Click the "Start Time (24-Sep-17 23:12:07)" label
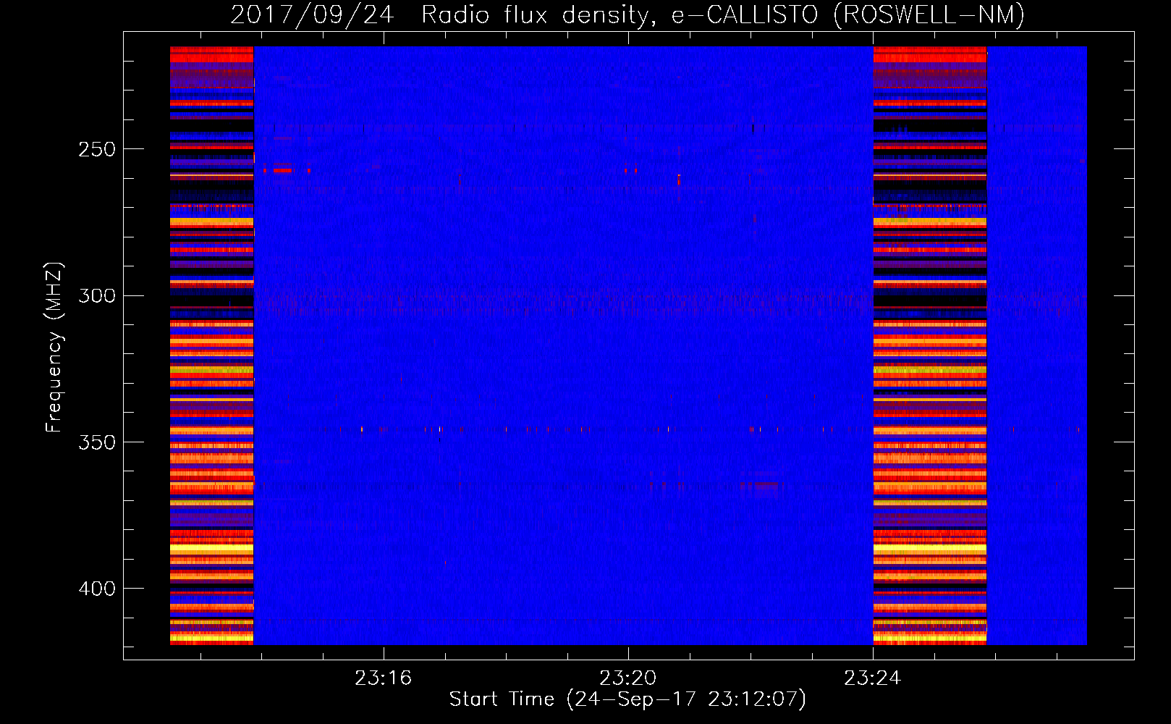 pos(627,699)
